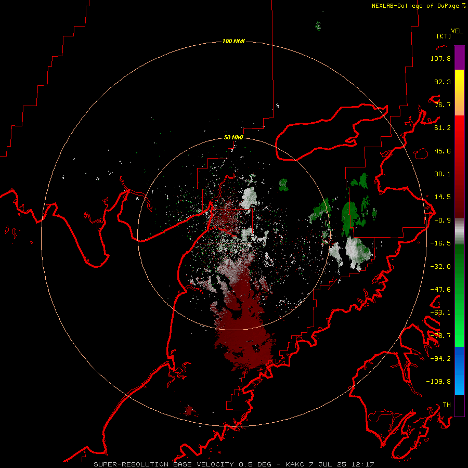Click the TH legend label
The width and height of the screenshot is (468, 468).
coord(447,405)
